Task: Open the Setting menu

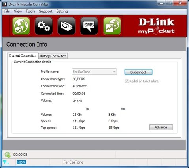Action: tap(62, 11)
